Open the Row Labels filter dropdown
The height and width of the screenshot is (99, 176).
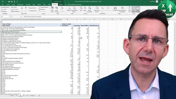(61, 26)
